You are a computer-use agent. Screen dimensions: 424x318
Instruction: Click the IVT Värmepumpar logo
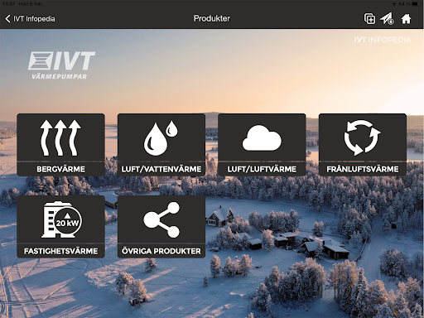[61, 65]
